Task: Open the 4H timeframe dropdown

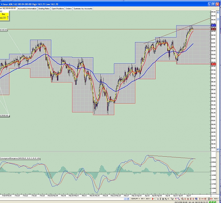Action: pyautogui.click(x=143, y=199)
